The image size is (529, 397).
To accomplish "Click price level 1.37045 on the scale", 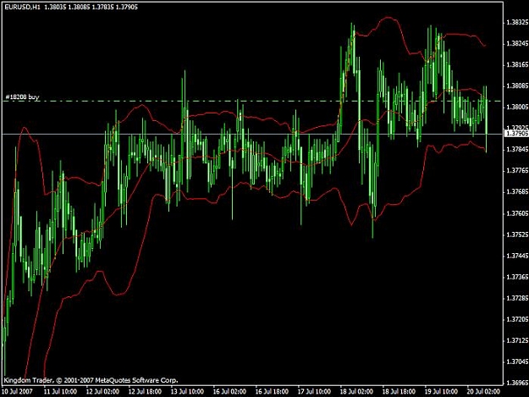I will tap(516, 361).
